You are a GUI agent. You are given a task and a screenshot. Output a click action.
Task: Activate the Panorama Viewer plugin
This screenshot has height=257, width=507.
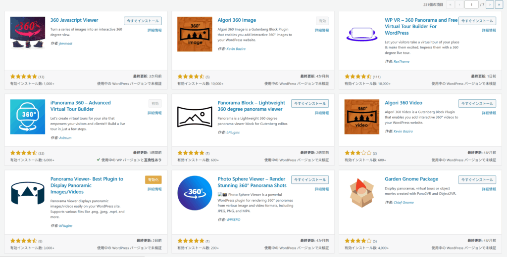coord(153,179)
